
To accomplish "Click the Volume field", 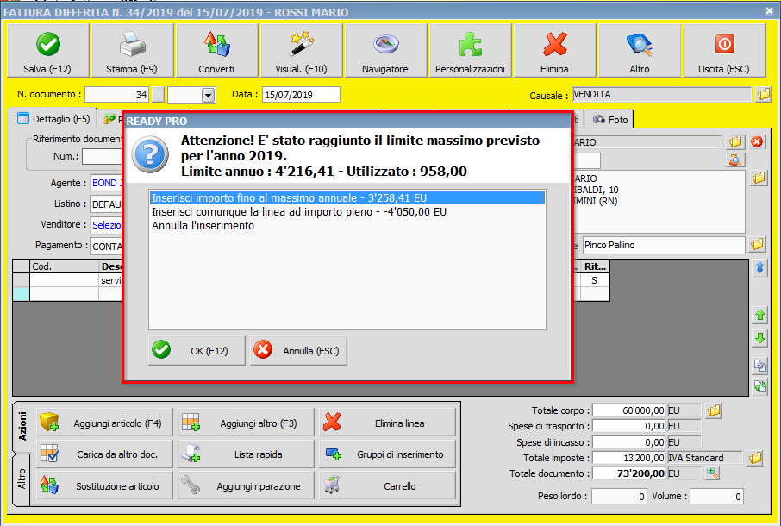I will 716,496.
